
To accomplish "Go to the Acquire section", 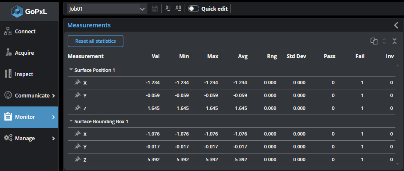I will 24,53.
